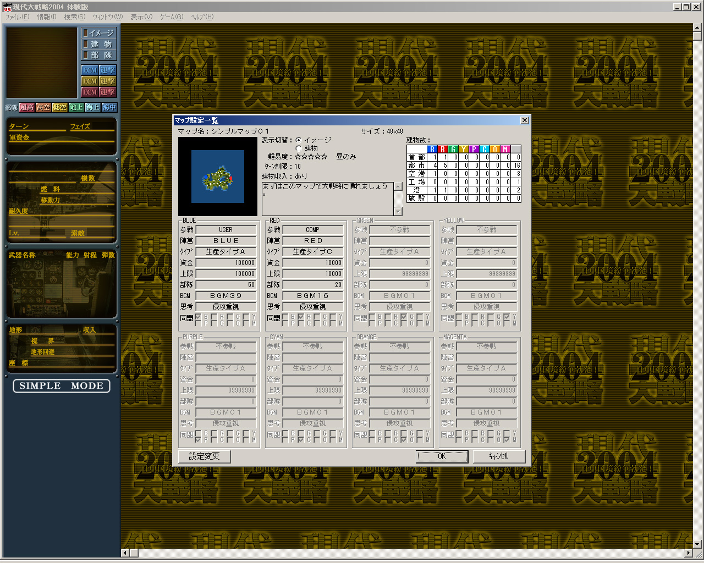Image resolution: width=704 pixels, height=563 pixels.
Task: Select the 海中 underwater unit filter
Action: tap(109, 107)
